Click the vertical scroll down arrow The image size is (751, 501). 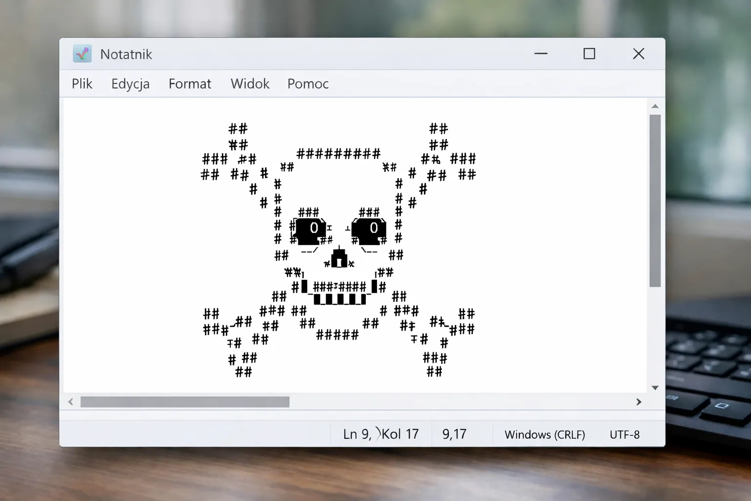(x=655, y=387)
